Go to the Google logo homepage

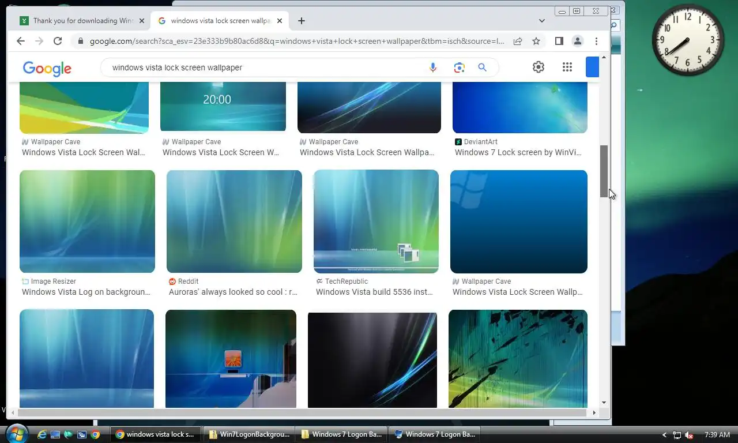coord(47,68)
